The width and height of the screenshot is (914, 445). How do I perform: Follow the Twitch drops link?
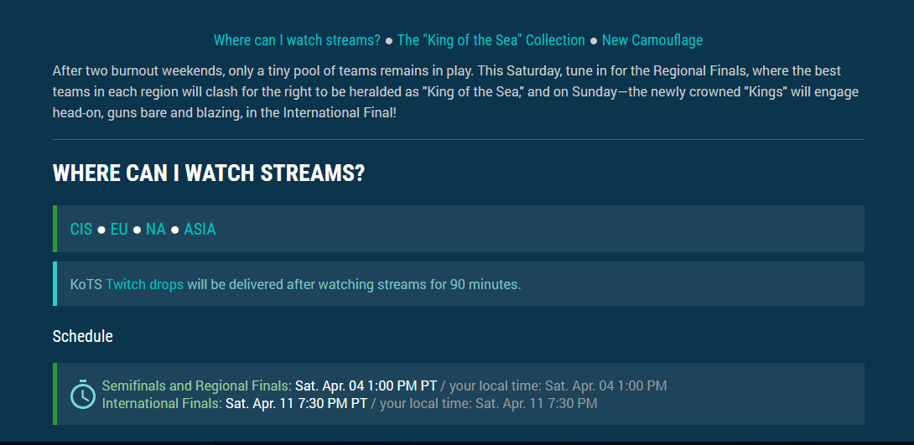coord(144,284)
